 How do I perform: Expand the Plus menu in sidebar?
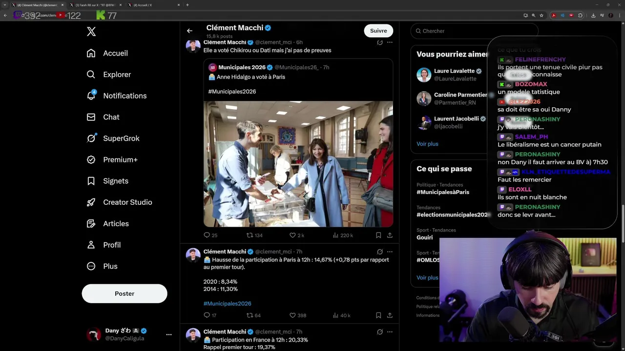click(x=102, y=266)
